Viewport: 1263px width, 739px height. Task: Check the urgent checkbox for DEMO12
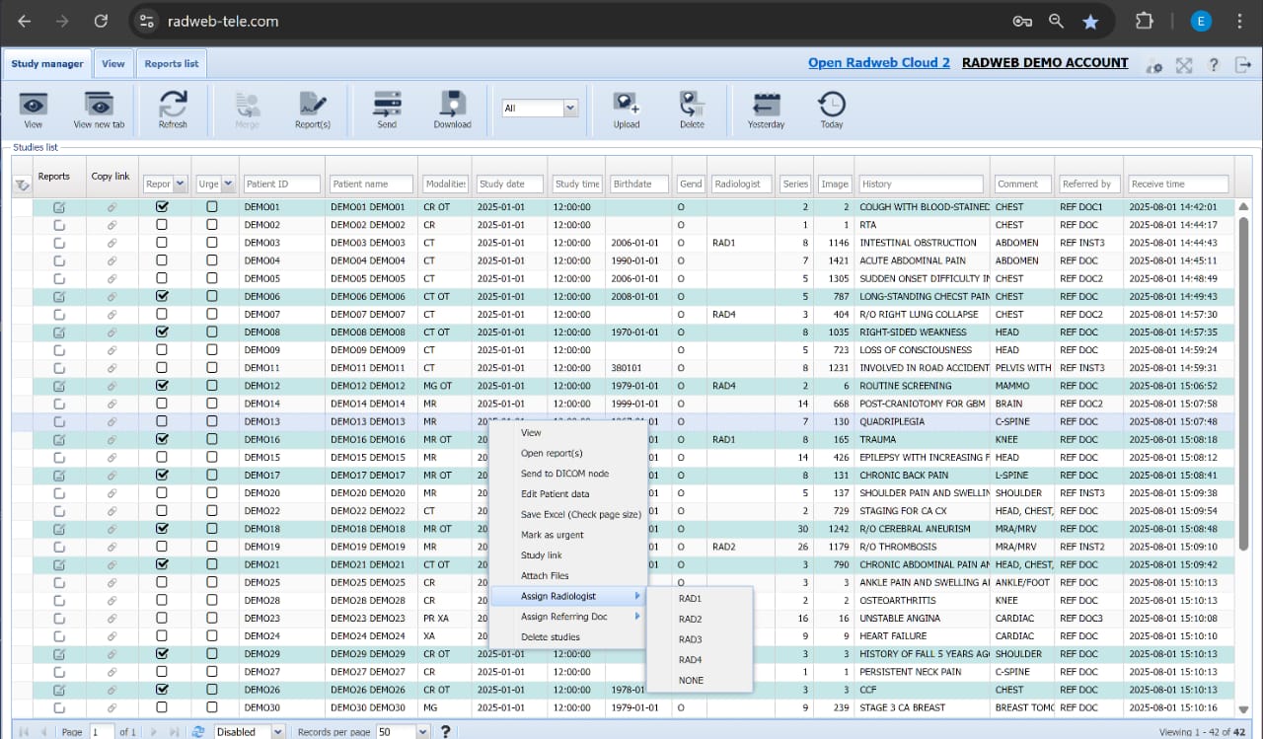212,386
